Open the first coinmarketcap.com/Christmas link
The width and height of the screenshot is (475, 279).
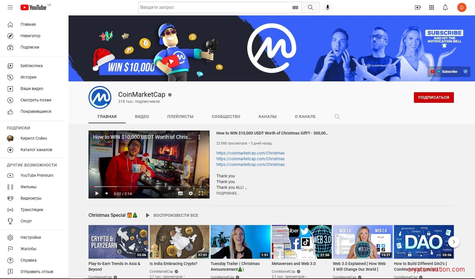point(250,153)
